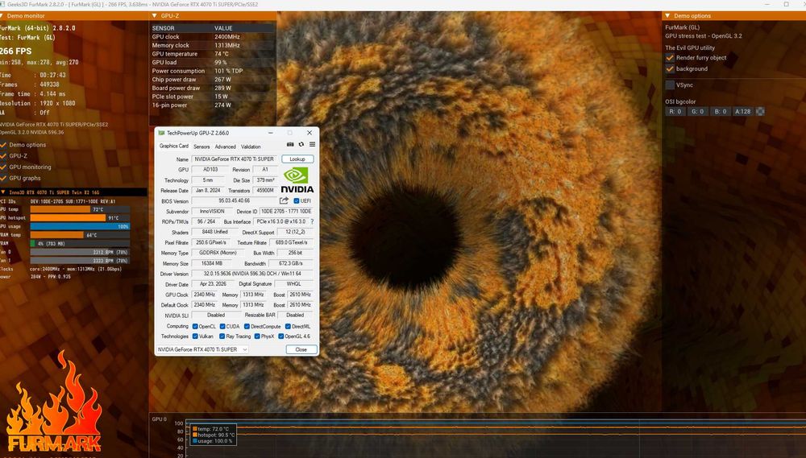Toggle the OpenGL 4.6 checkbox
This screenshot has height=458, width=806.
pyautogui.click(x=281, y=336)
